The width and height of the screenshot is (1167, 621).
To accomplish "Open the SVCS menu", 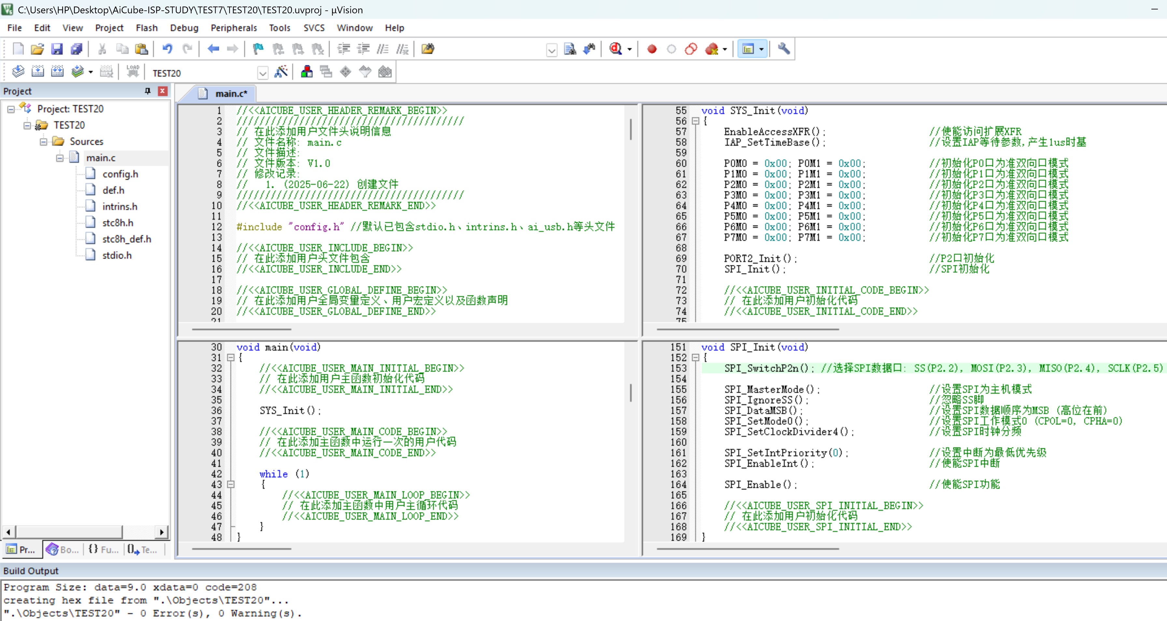I will coord(314,28).
